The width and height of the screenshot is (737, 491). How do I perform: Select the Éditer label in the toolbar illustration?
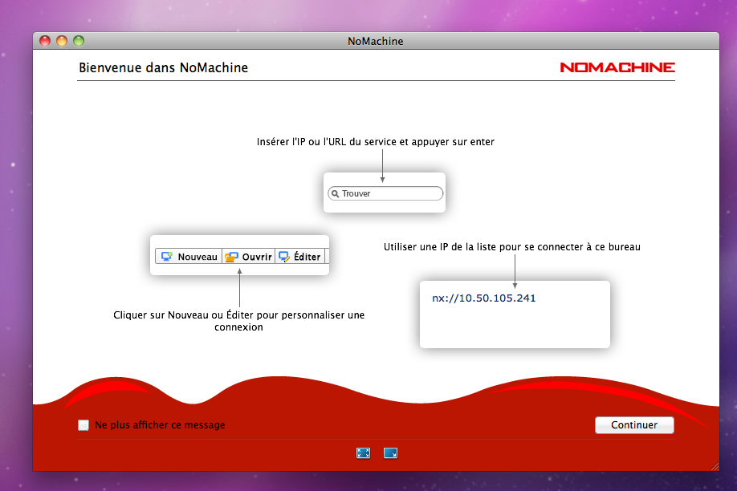(x=307, y=257)
